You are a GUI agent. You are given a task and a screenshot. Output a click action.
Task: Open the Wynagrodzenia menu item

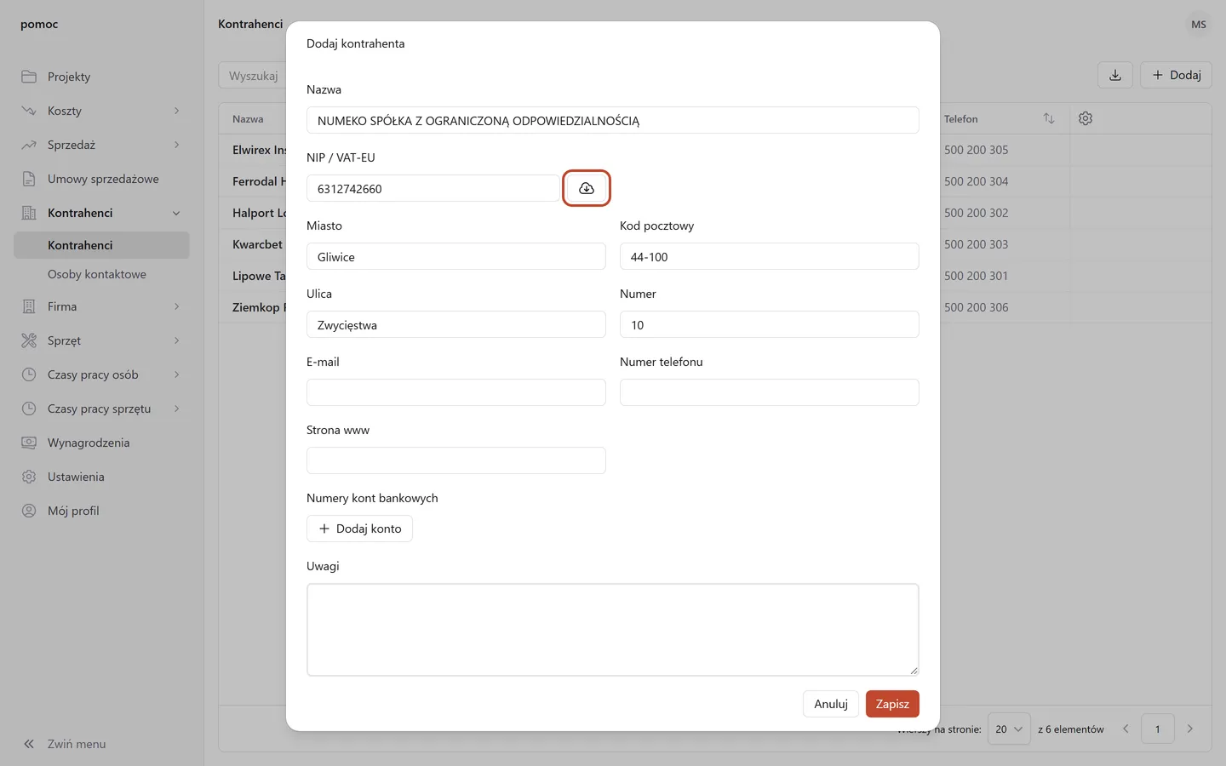point(101,443)
